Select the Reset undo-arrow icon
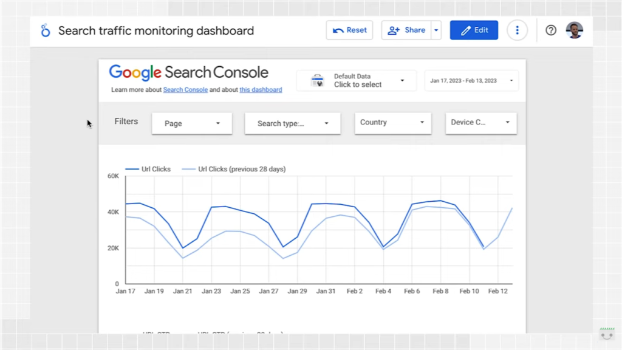 click(339, 30)
